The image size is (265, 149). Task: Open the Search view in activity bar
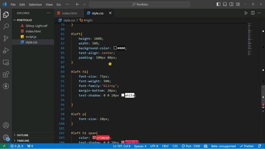pyautogui.click(x=6, y=26)
